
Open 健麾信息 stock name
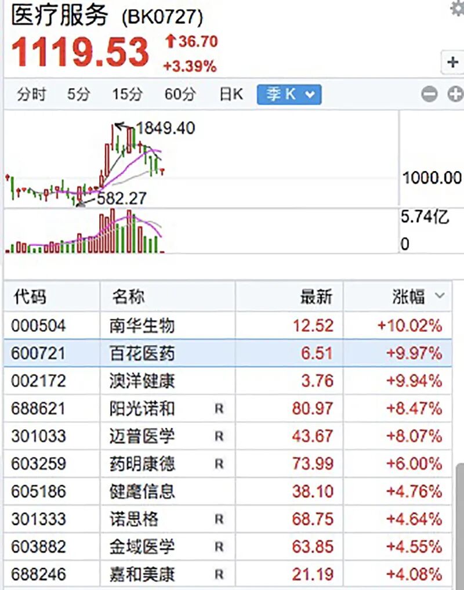(x=142, y=491)
